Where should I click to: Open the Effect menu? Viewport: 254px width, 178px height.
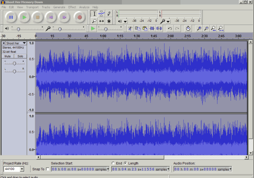[x=72, y=7]
